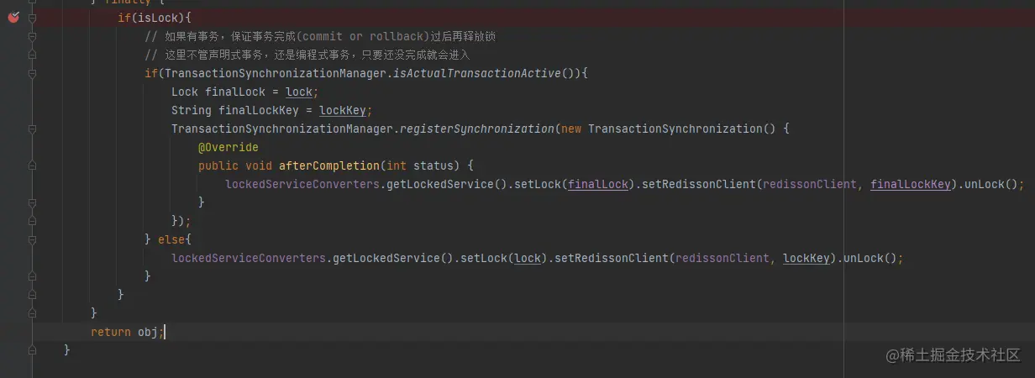
Task: Click finalLockKey argument in setRedissonClient call
Action: (911, 184)
